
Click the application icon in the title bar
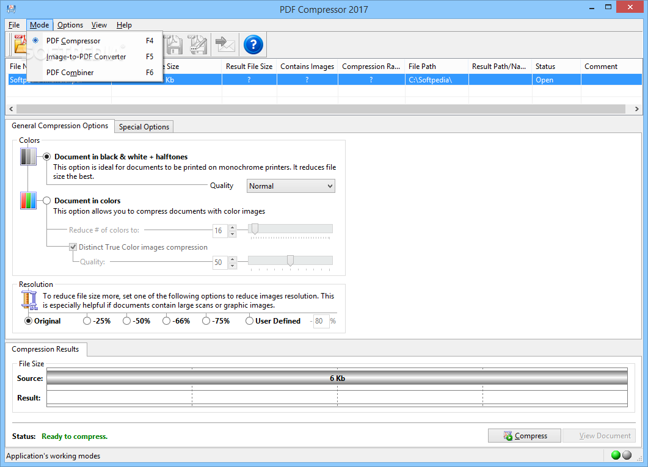click(x=11, y=9)
